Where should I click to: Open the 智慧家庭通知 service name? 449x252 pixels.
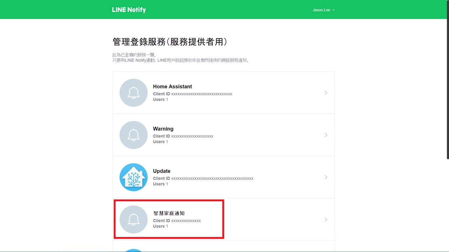click(169, 213)
